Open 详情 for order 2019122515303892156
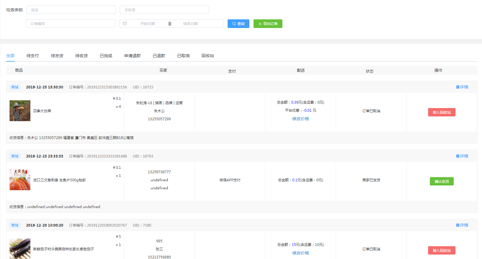Viewport: 482px width, 259px height. point(462,87)
